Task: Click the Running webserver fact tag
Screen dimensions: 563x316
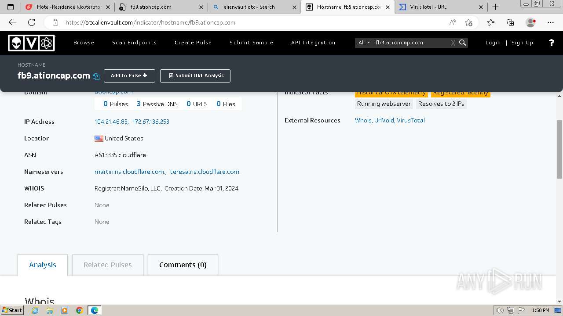Action: click(384, 104)
